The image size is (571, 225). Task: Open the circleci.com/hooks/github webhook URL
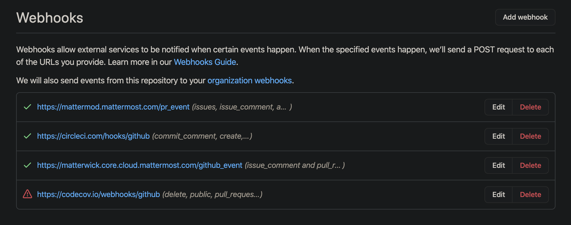tap(93, 136)
